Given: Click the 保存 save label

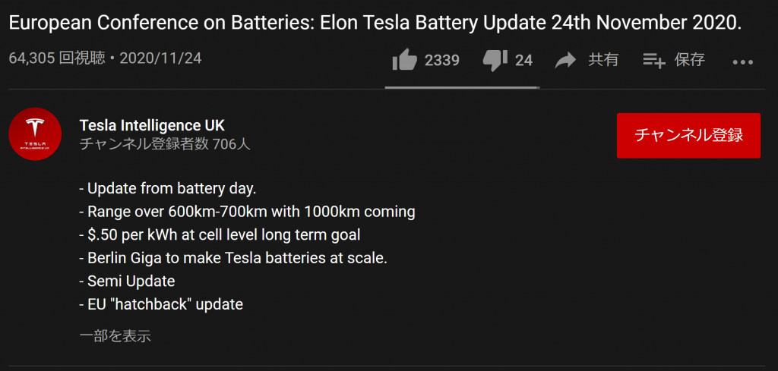Looking at the screenshot, I should pos(690,60).
